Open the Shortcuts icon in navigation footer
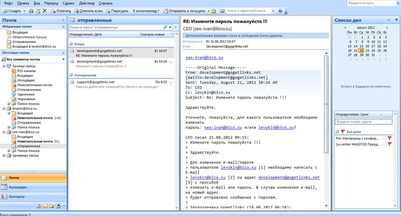This screenshot has width=401, height=216. pos(58,206)
